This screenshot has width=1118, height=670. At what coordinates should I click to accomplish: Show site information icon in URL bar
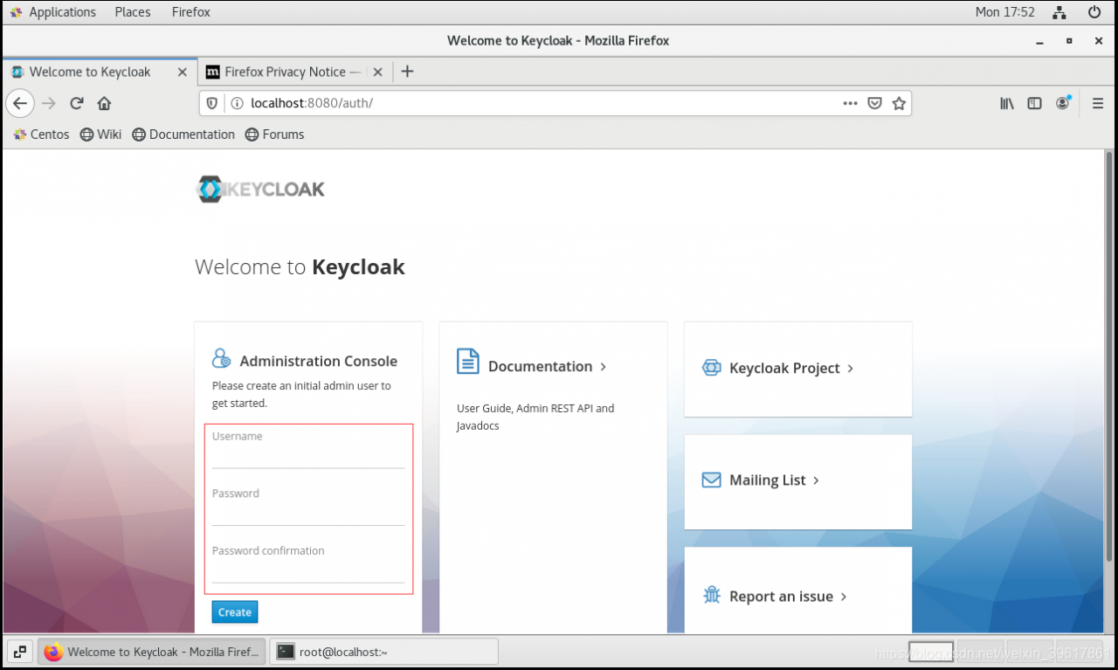pyautogui.click(x=236, y=103)
